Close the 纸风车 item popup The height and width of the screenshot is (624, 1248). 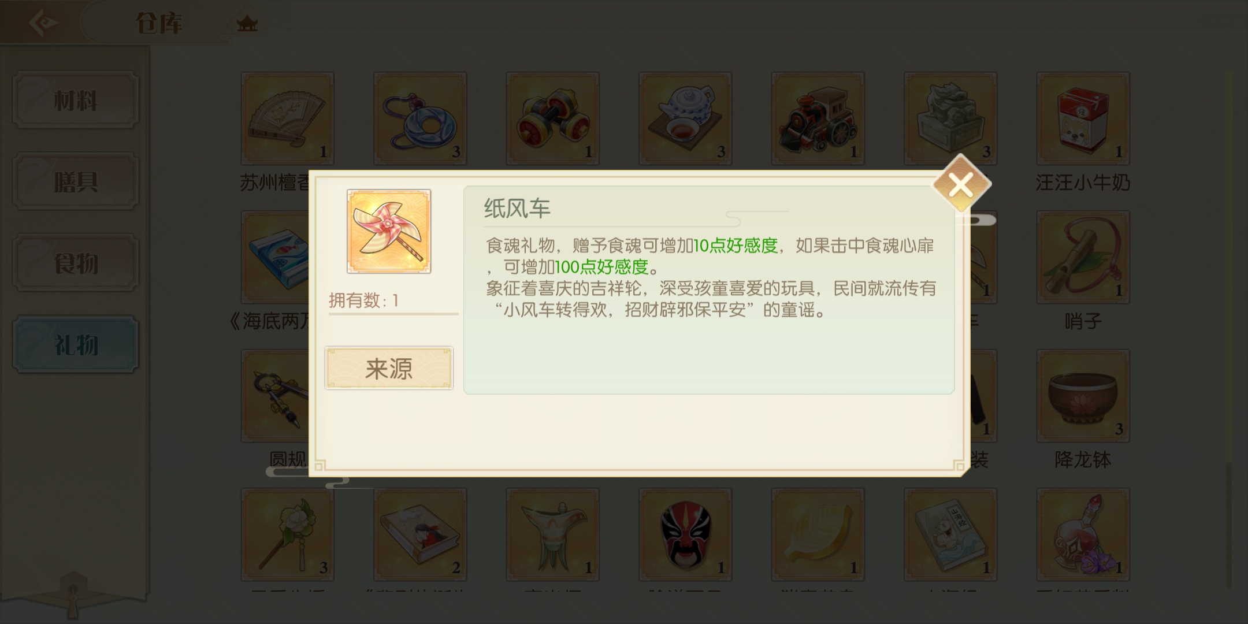(x=961, y=185)
